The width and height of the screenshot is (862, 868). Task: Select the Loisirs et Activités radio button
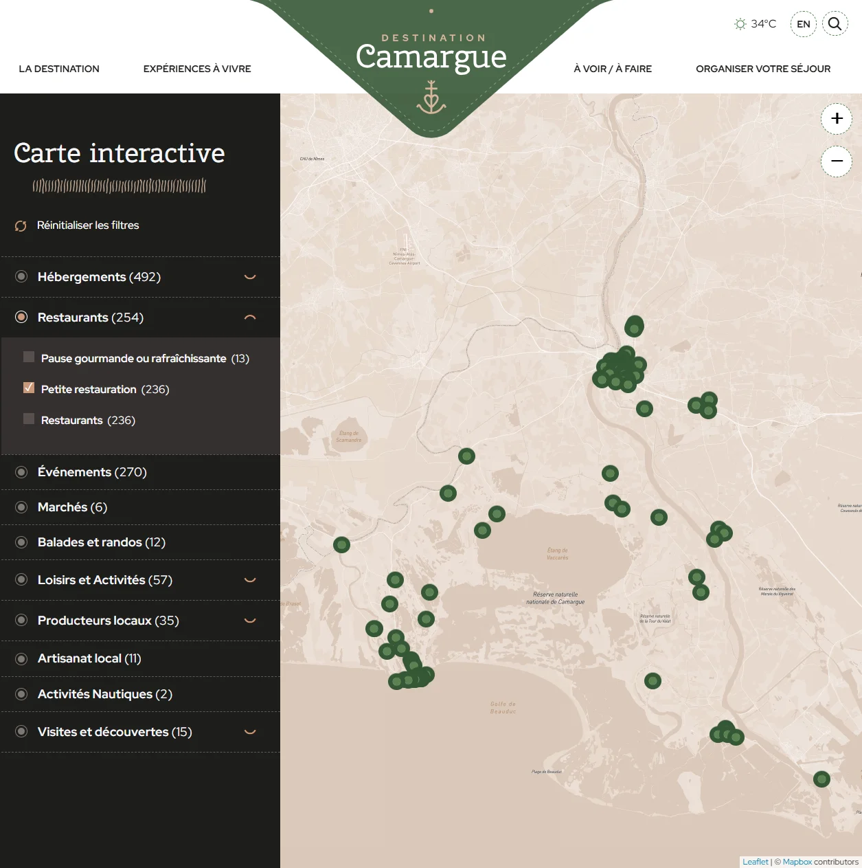click(21, 579)
